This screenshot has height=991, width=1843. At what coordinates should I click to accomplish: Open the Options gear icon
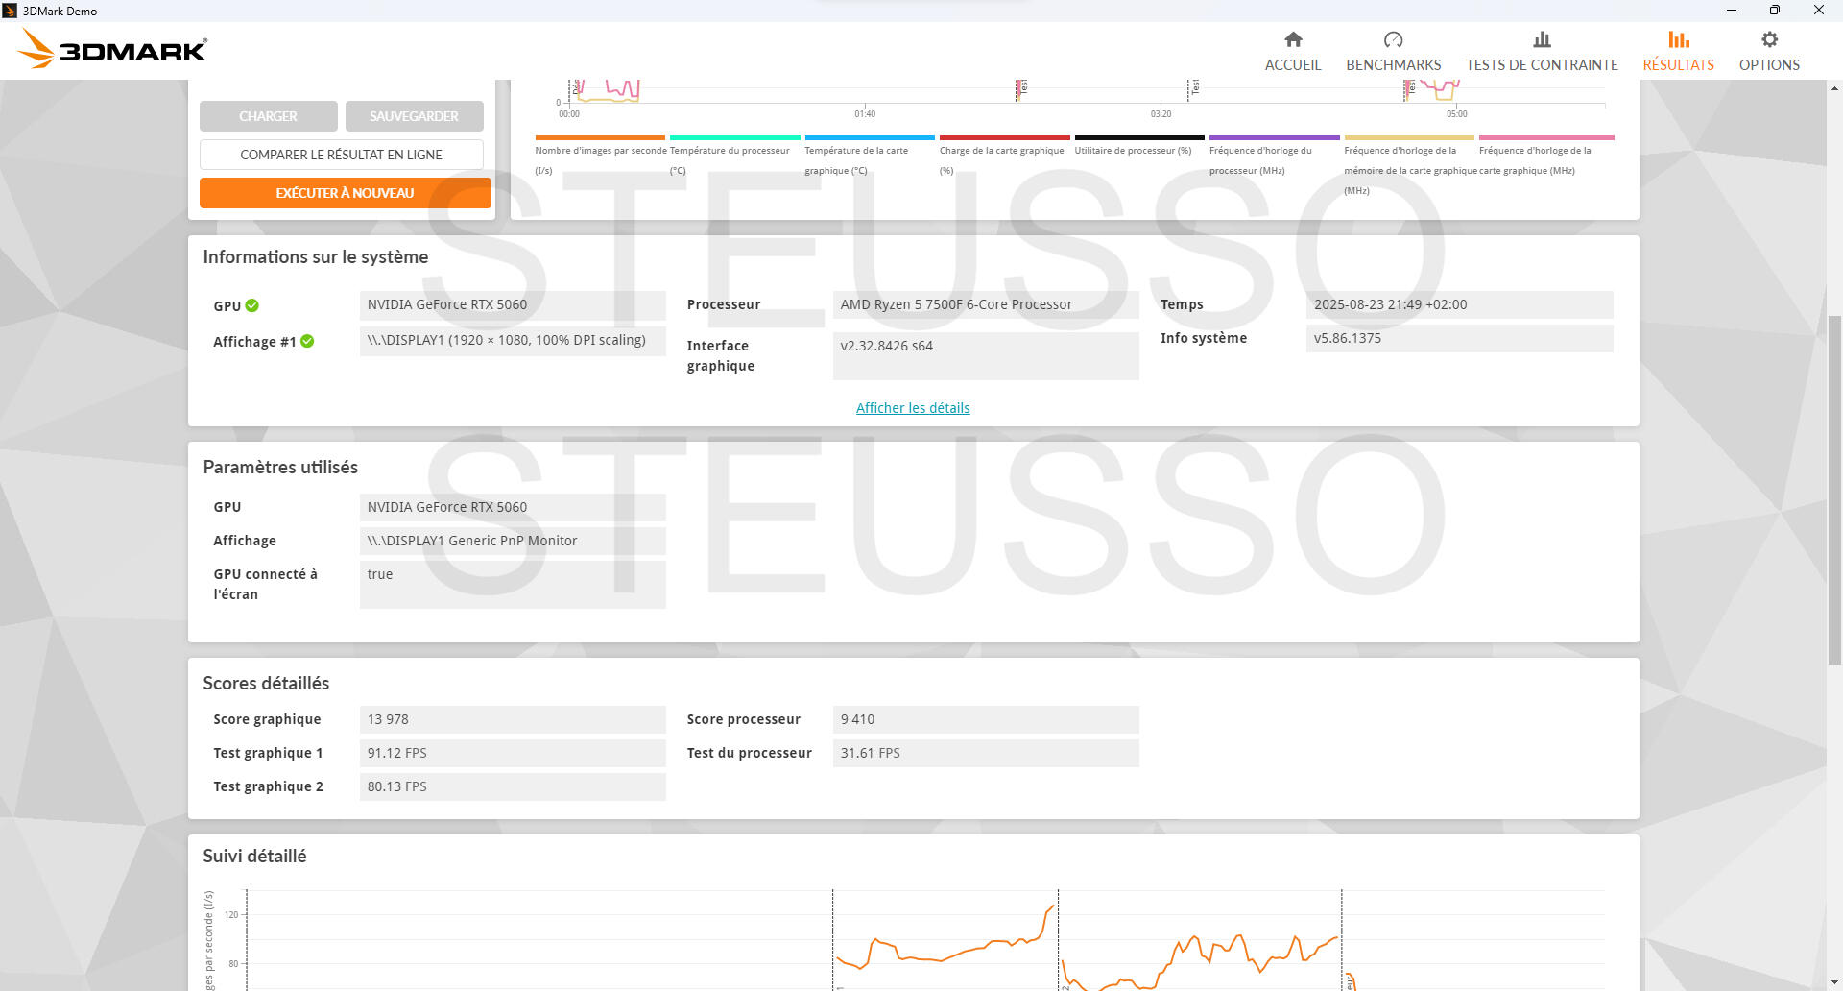(x=1769, y=40)
